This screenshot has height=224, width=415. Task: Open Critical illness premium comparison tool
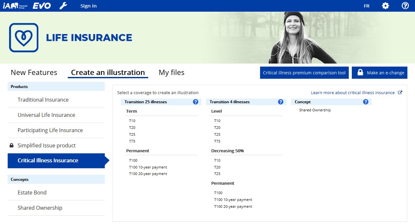coord(304,73)
